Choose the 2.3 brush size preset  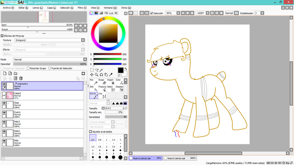(93, 145)
